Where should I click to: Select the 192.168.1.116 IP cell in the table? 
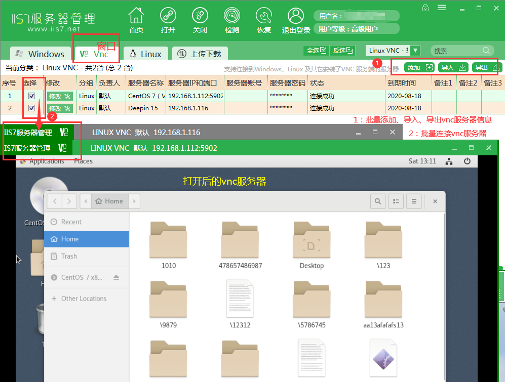click(x=195, y=108)
